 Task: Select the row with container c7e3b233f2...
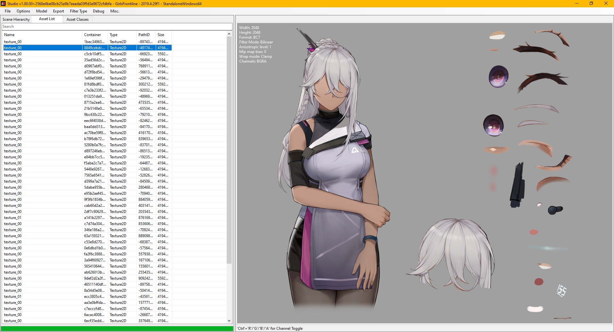87,90
